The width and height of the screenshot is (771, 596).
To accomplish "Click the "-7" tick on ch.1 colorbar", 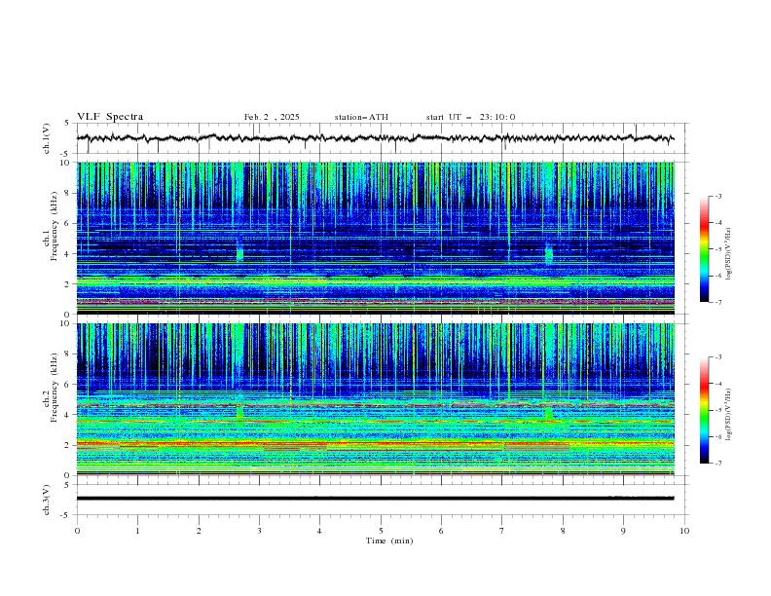I will (x=718, y=302).
